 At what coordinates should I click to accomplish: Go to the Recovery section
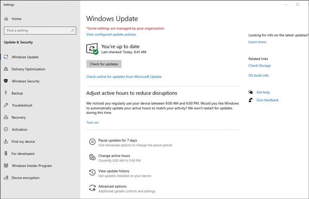[x=18, y=117]
